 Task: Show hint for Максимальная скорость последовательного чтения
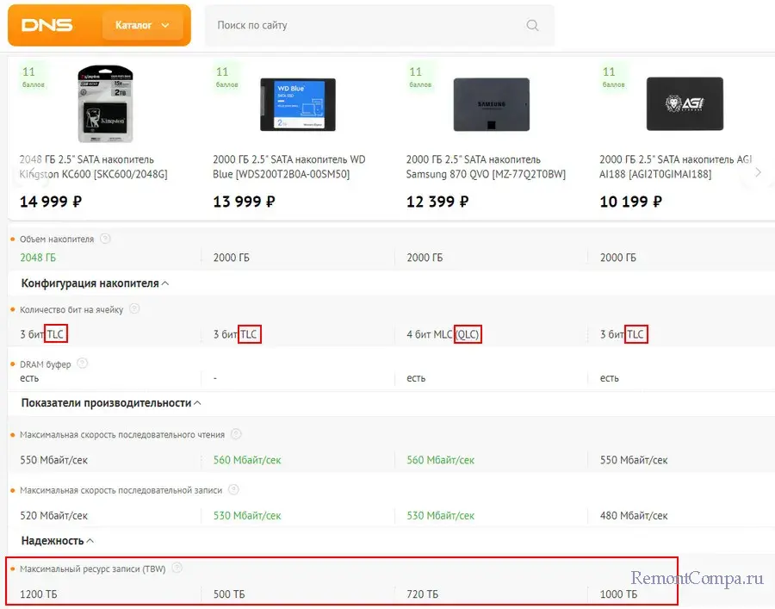click(236, 434)
